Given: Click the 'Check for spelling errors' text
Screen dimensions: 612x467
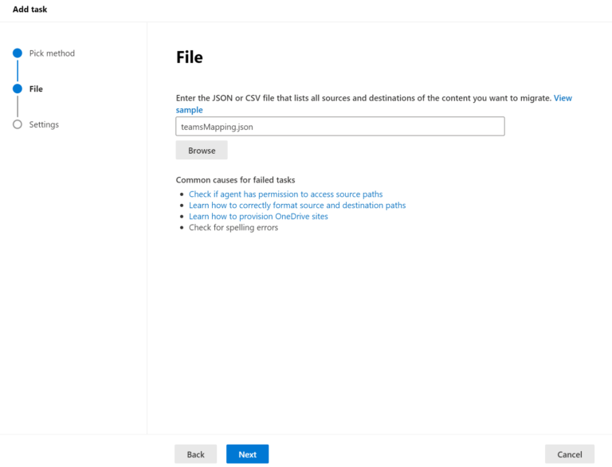Looking at the screenshot, I should pyautogui.click(x=233, y=227).
